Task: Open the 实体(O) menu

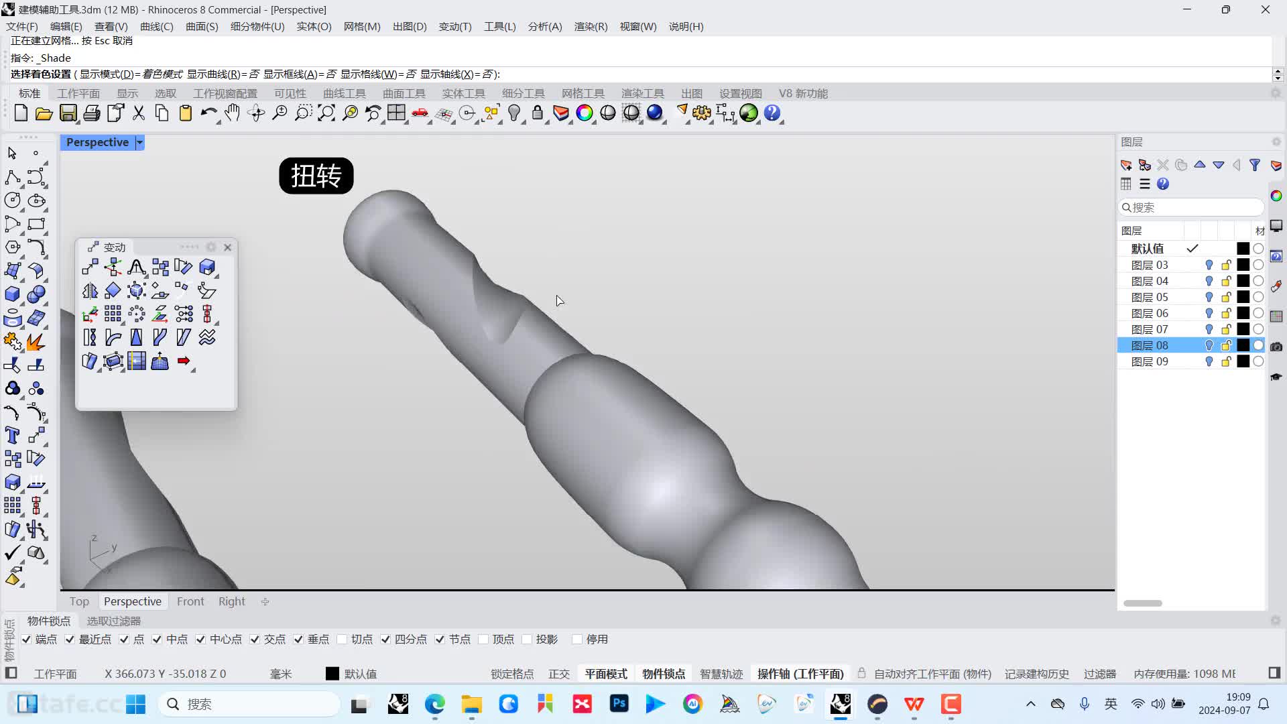Action: (x=314, y=26)
